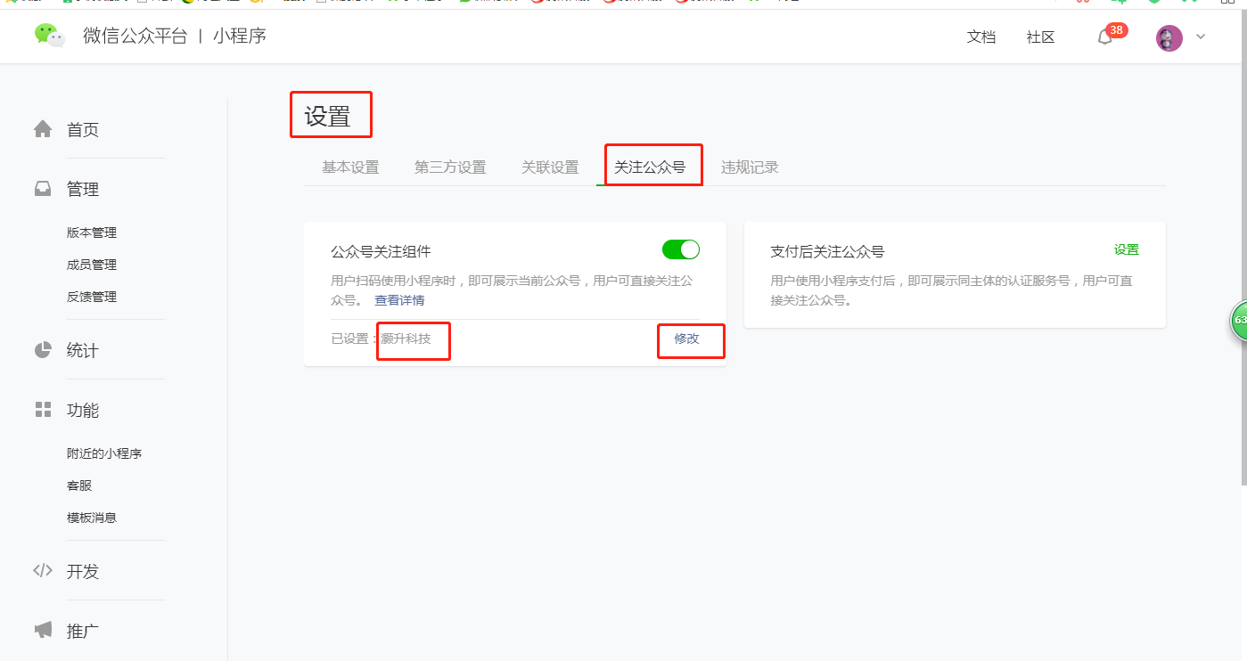Click the pie chart icon beside 统计
Viewport: 1247px width, 661px height.
pos(43,350)
